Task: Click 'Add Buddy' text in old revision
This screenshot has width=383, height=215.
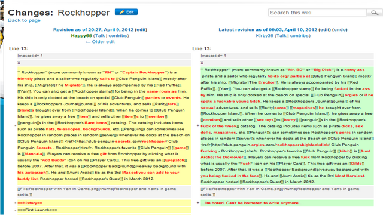Action: (53, 160)
